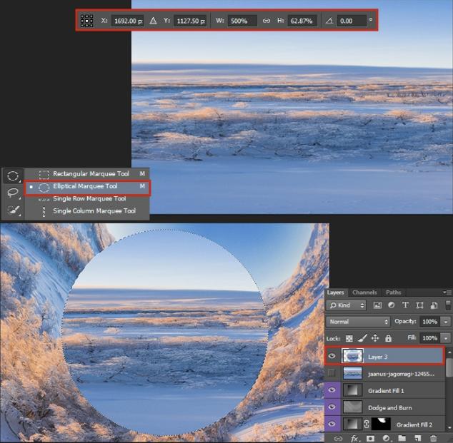Click the reference point locator grid icon

86,21
